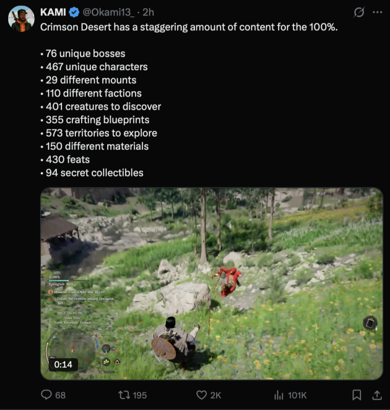Screen dimensions: 390x410
Task: Open the view analytics bar chart icon
Action: [x=279, y=395]
